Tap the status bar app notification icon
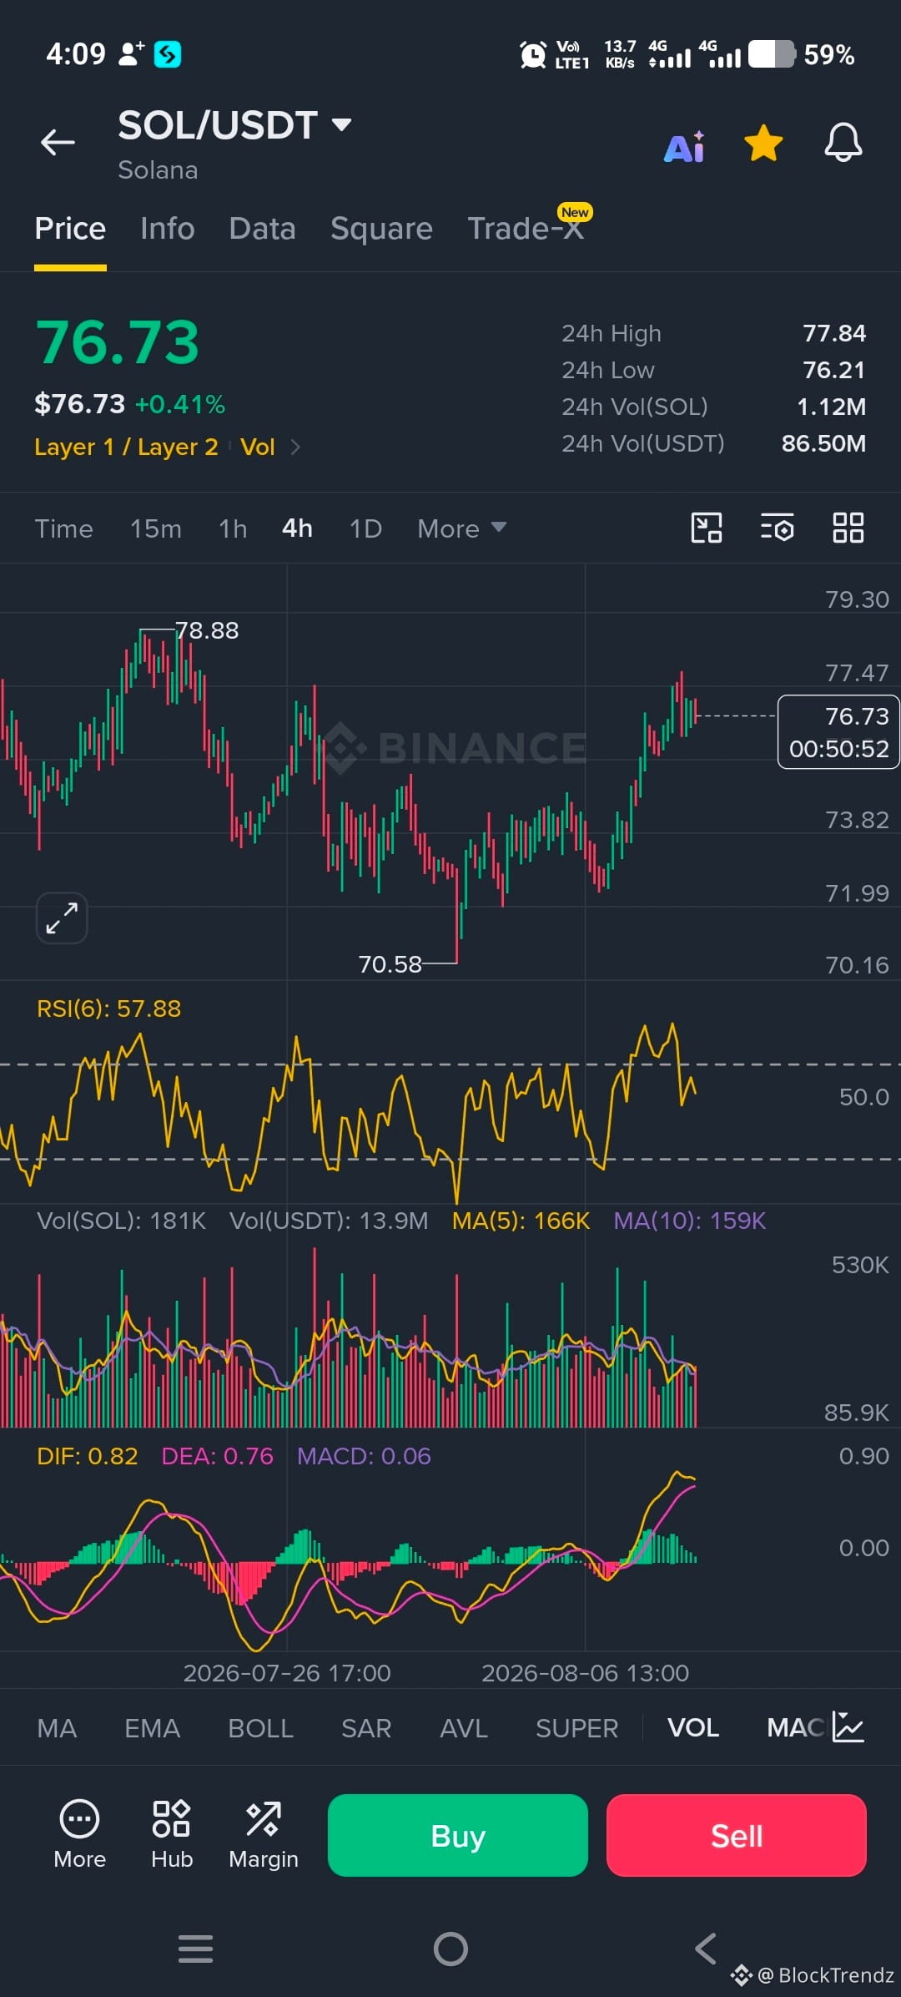 (167, 54)
